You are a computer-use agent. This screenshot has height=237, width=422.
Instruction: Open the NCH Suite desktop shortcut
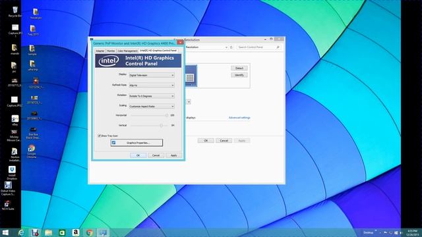coord(8,205)
